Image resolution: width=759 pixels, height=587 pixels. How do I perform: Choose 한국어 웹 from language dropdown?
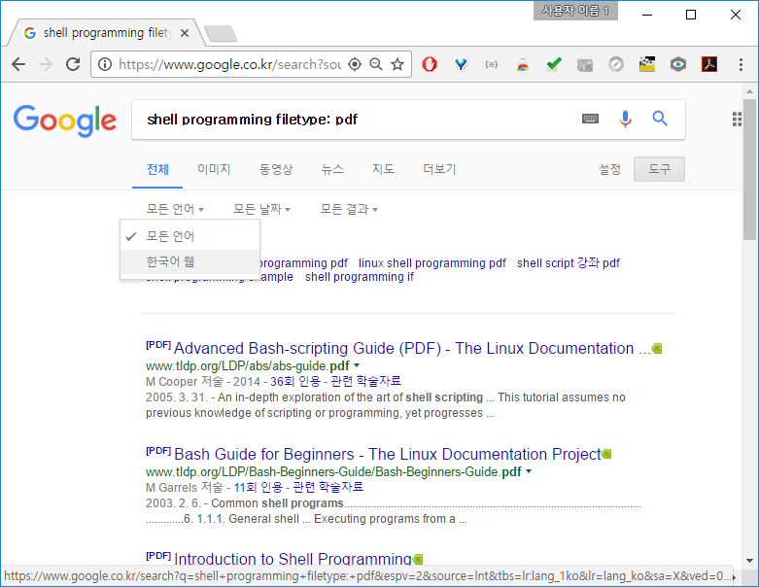tap(190, 261)
